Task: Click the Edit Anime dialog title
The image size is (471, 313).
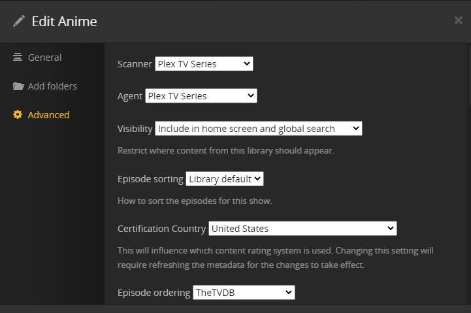Action: click(64, 21)
